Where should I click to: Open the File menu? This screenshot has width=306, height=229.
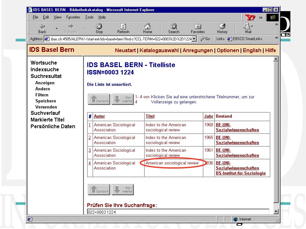point(35,17)
